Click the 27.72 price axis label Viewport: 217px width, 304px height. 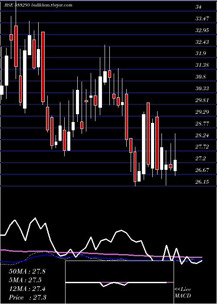202,147
